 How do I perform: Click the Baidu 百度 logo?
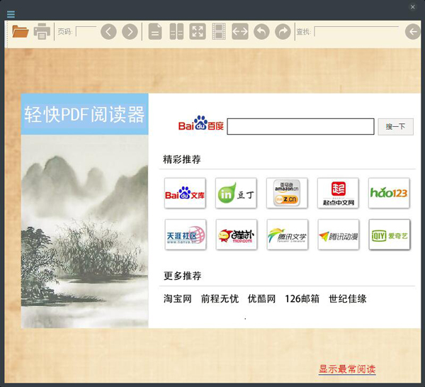coord(200,123)
